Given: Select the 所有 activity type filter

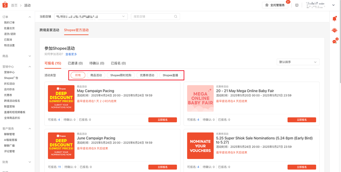Looking at the screenshot, I should pyautogui.click(x=78, y=75).
